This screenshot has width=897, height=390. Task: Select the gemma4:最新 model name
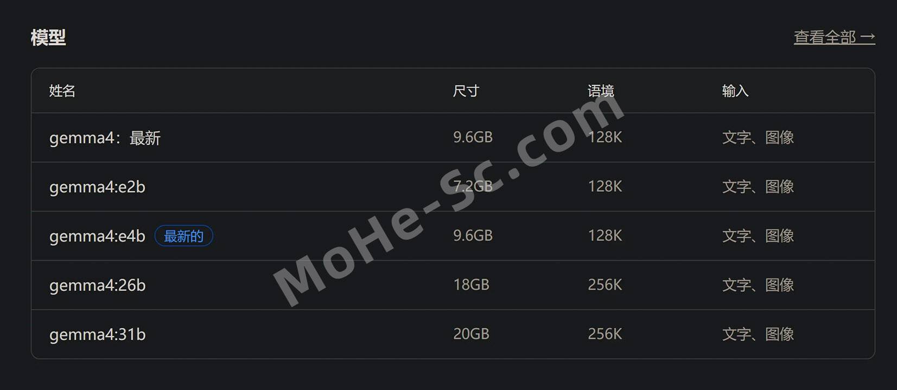coord(105,138)
